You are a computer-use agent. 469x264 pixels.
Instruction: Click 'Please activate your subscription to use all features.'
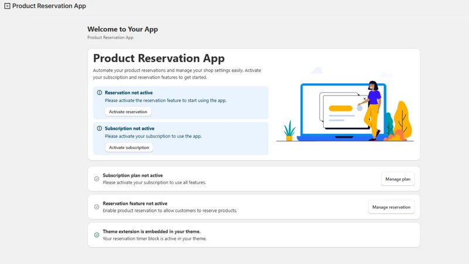click(x=154, y=182)
